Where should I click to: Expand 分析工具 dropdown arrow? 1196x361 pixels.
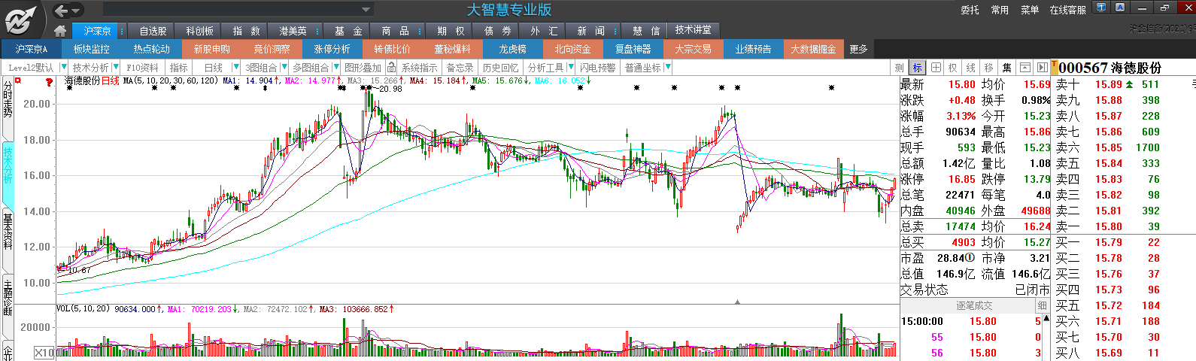(570, 68)
